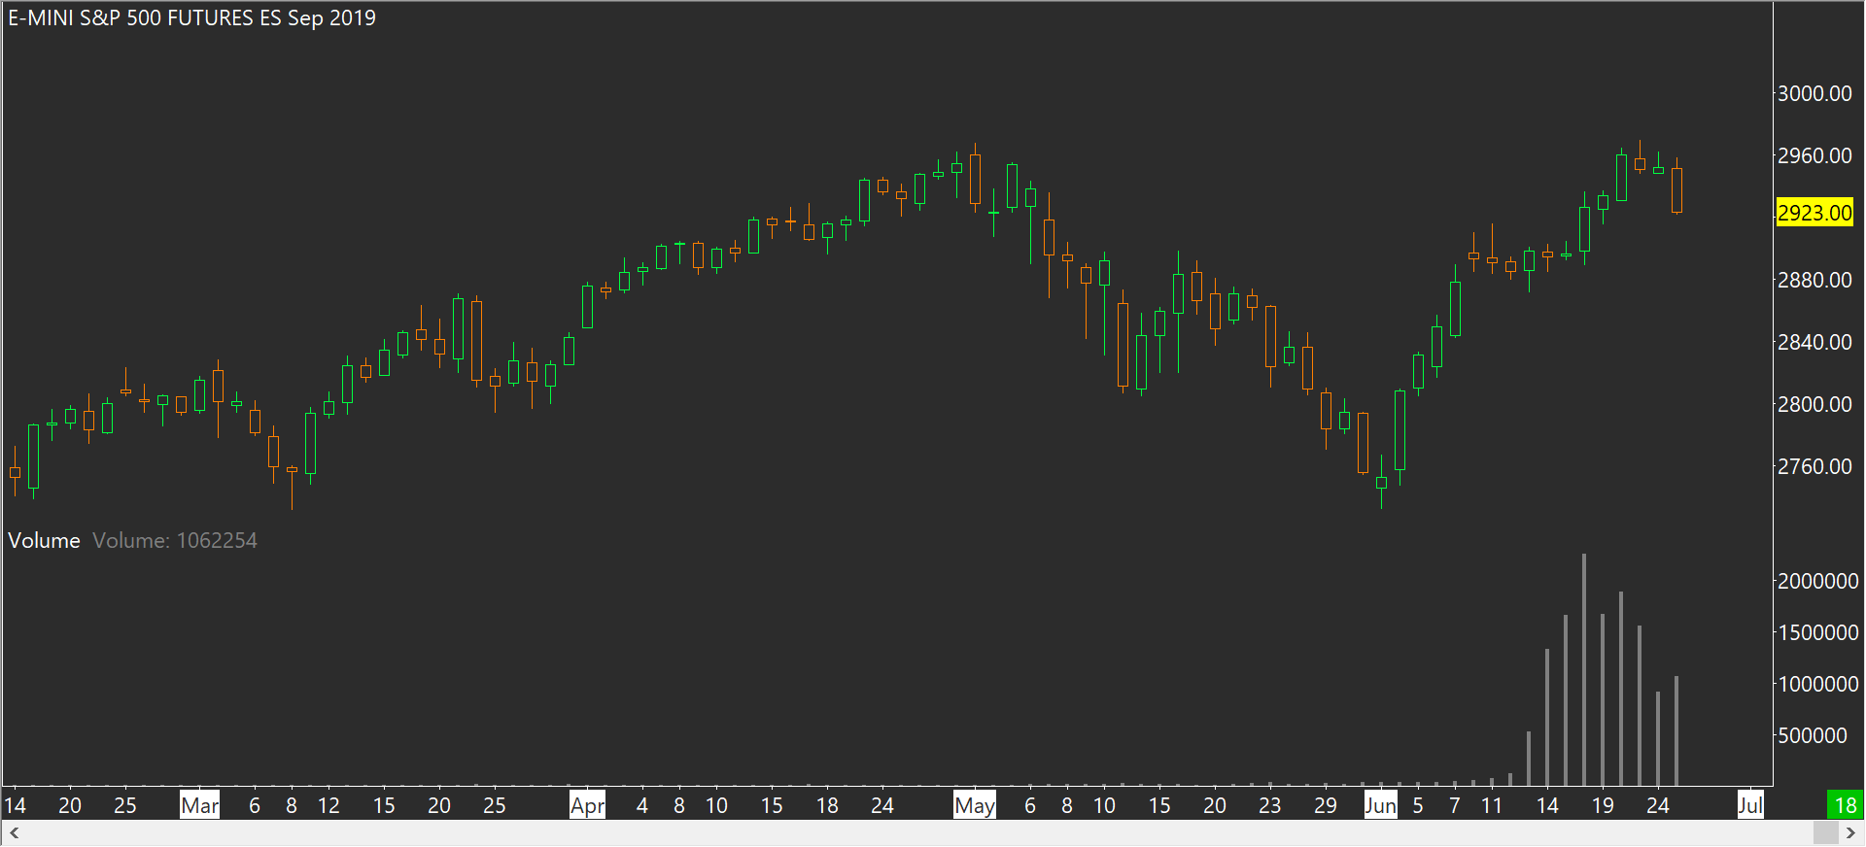Viewport: 1866px width, 847px height.
Task: Click the 1500000 volume axis label
Action: tap(1818, 633)
